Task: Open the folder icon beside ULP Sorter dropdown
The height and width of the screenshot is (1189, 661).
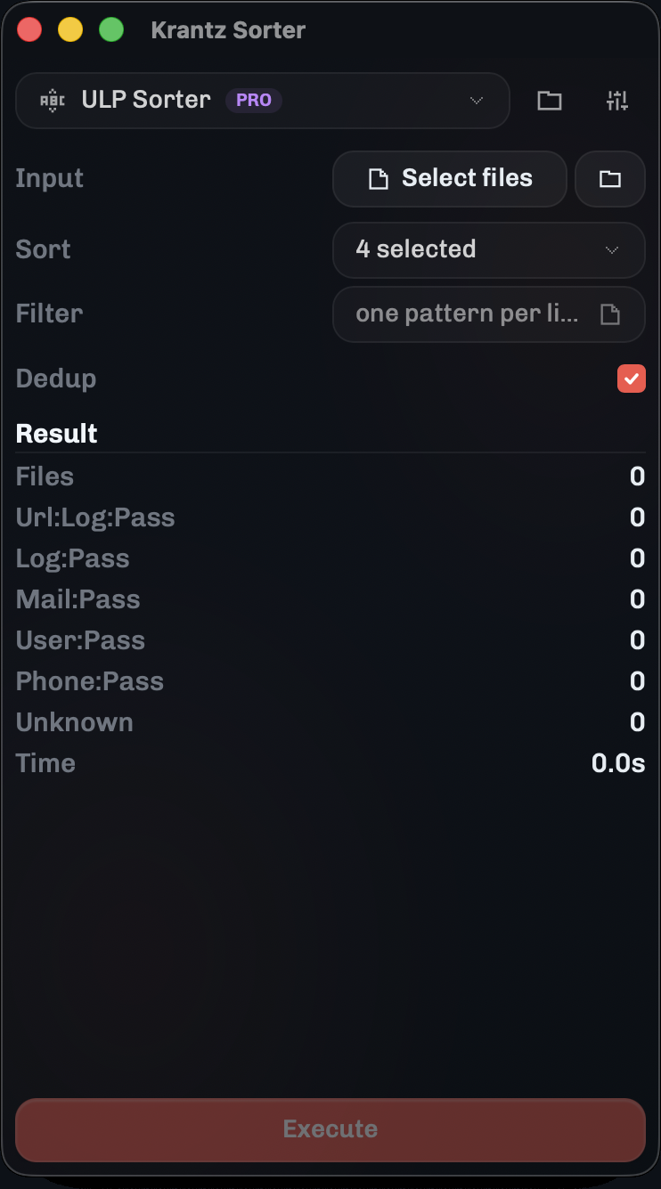Action: click(x=549, y=101)
